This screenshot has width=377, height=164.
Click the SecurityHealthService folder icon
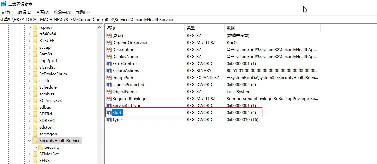35,141
